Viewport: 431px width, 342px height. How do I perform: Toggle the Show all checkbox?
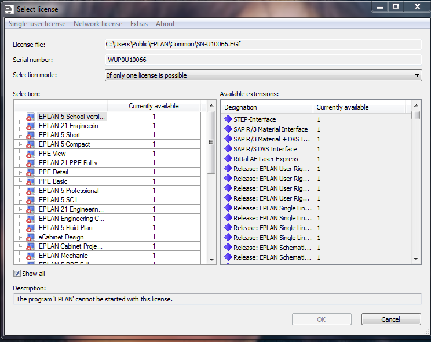pyautogui.click(x=17, y=274)
